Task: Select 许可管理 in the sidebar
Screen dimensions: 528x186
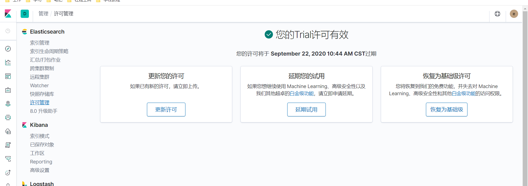Action: (40, 103)
